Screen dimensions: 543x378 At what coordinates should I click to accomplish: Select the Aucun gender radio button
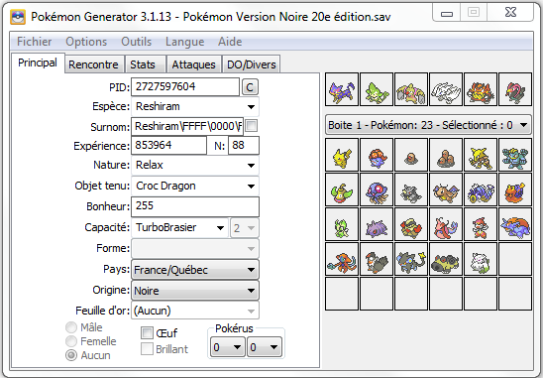coord(71,355)
